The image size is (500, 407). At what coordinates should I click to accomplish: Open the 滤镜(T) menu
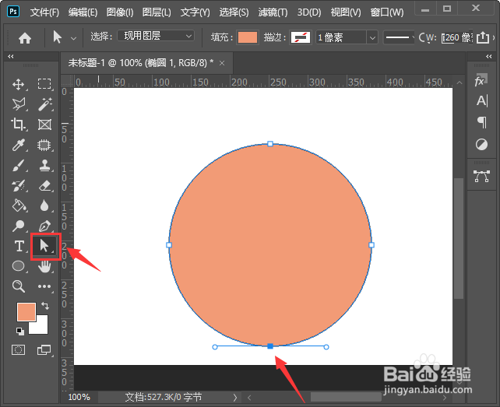273,12
